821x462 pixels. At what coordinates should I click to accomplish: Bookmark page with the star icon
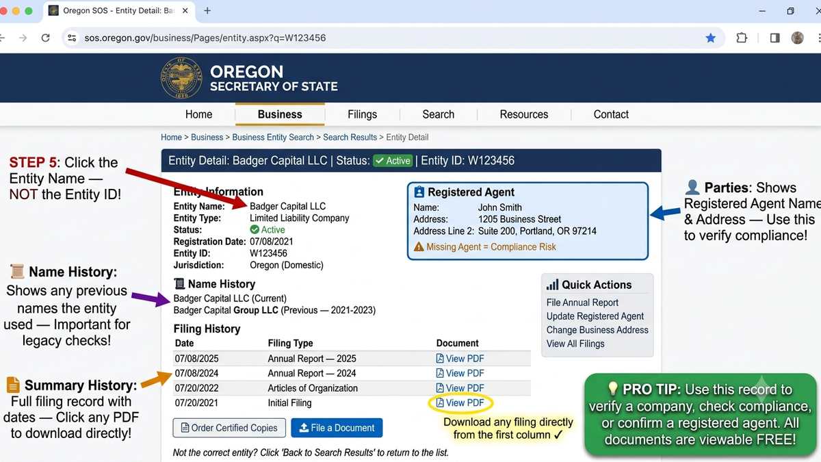click(x=711, y=38)
